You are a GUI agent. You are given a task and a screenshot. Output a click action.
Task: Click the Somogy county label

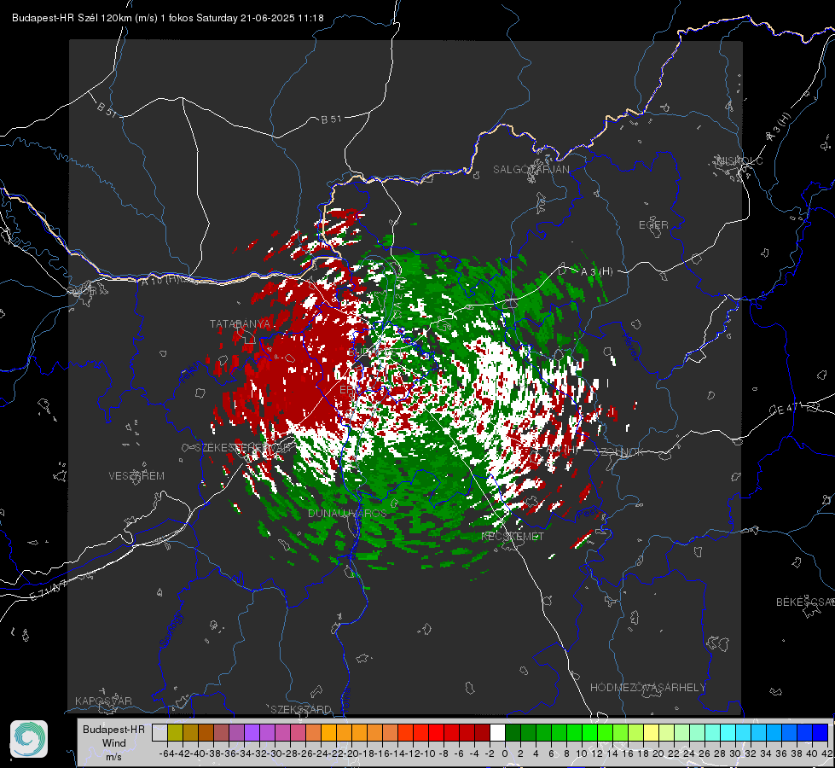pos(171,630)
